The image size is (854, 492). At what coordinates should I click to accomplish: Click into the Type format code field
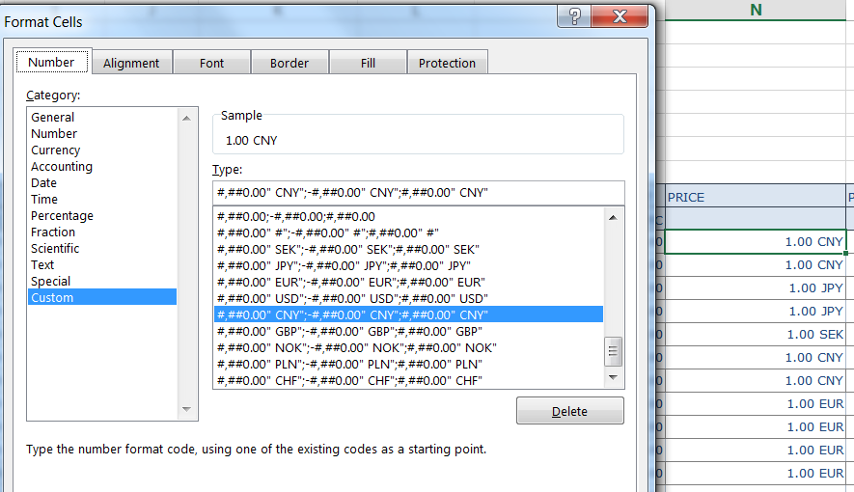[x=418, y=193]
